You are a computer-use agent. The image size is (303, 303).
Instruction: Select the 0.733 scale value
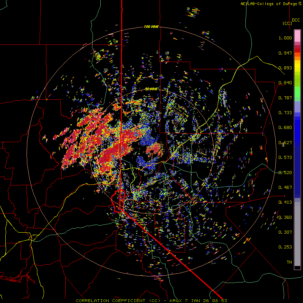tap(285, 113)
